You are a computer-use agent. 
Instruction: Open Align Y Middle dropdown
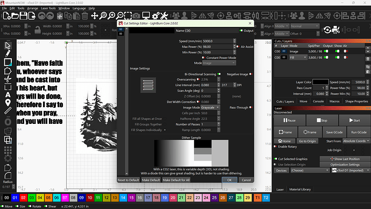(282, 33)
